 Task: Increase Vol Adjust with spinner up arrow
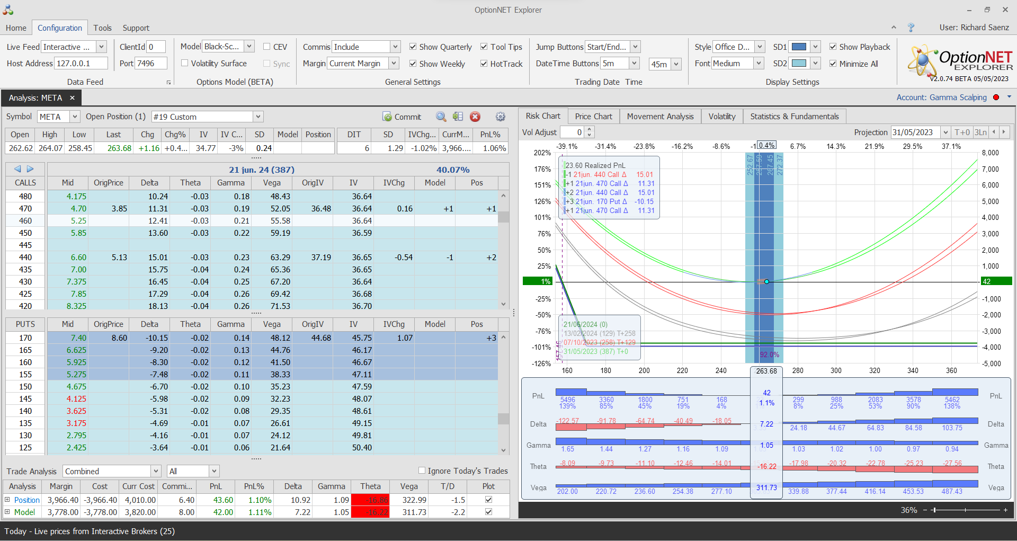[x=590, y=129]
